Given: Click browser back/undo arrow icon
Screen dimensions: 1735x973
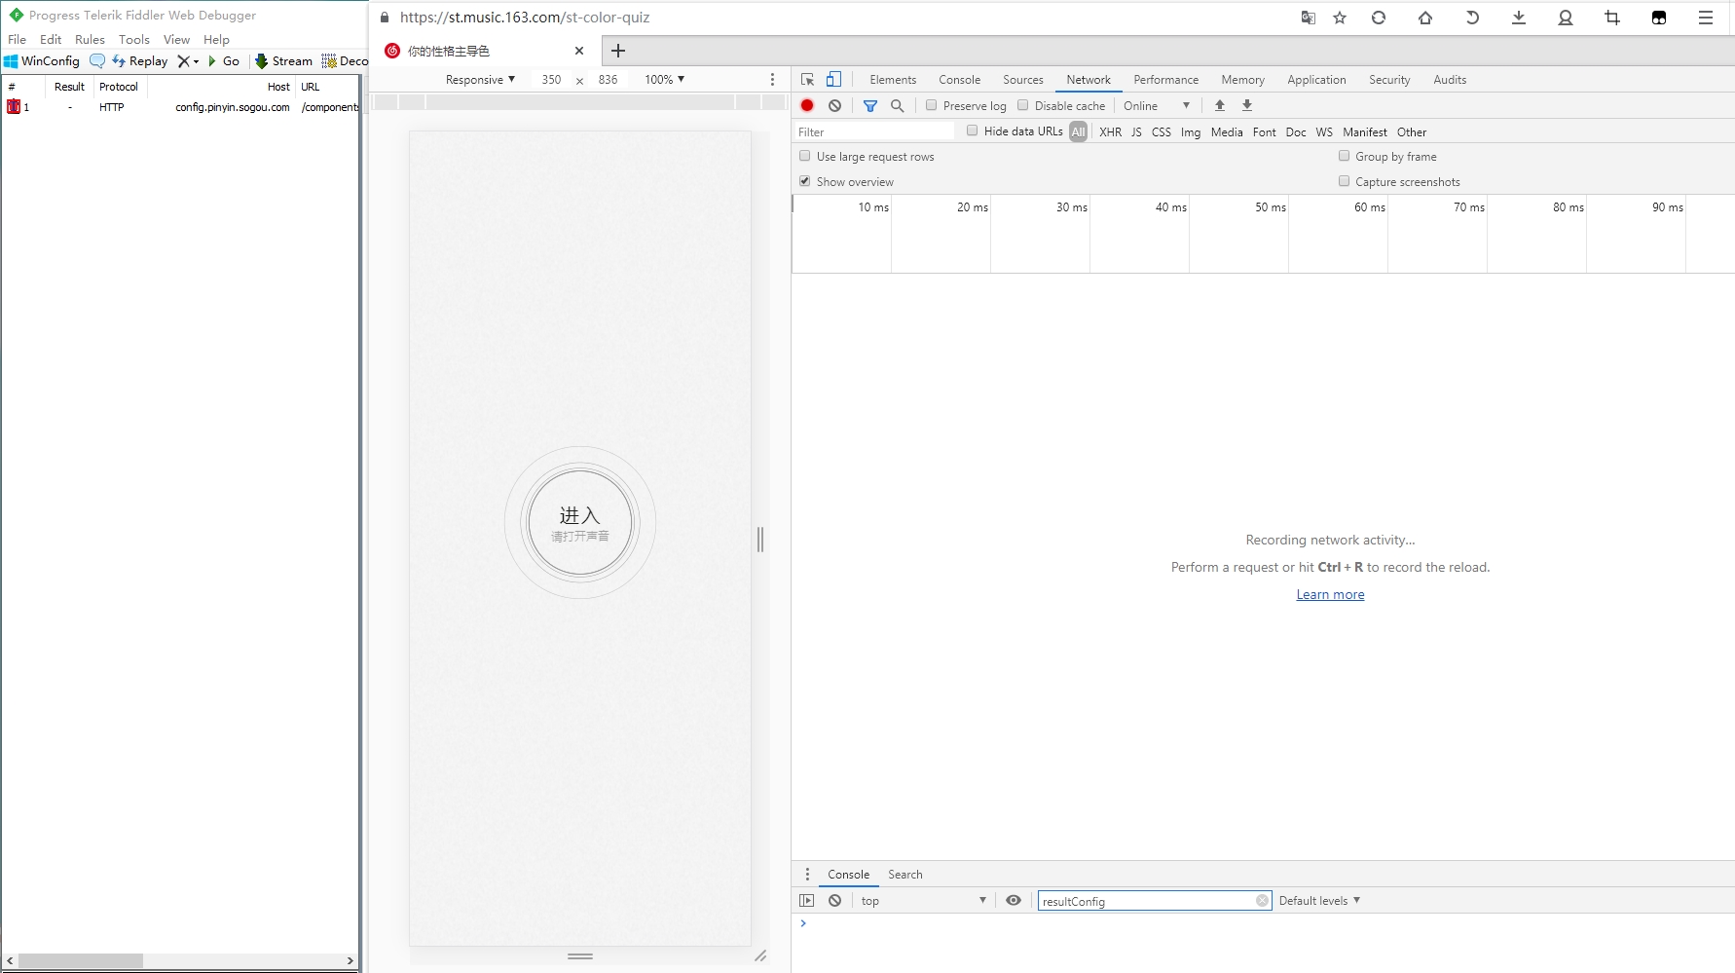Looking at the screenshot, I should [x=1472, y=18].
